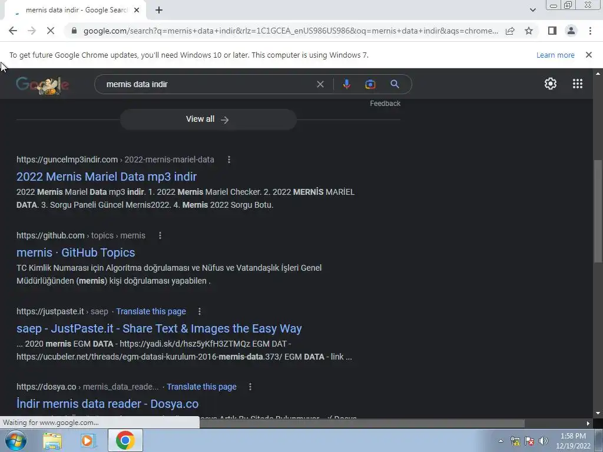Image resolution: width=603 pixels, height=452 pixels.
Task: Bookmark this page with the star icon
Action: pyautogui.click(x=529, y=31)
